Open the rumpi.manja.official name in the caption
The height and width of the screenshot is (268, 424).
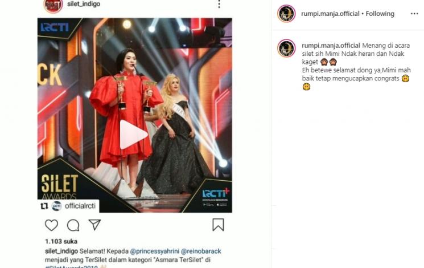click(x=331, y=46)
